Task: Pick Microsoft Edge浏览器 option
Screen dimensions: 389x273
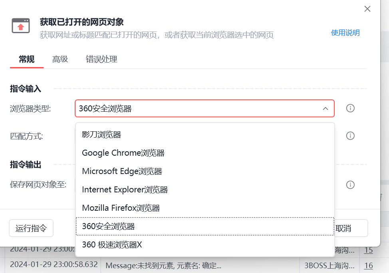Action: point(205,171)
